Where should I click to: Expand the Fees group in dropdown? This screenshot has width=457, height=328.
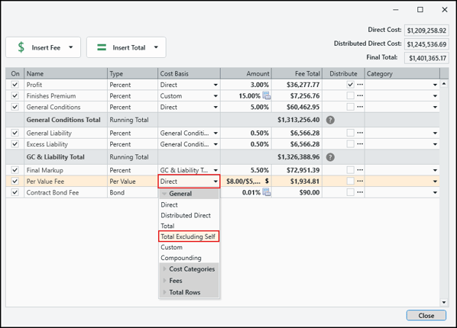pos(164,281)
